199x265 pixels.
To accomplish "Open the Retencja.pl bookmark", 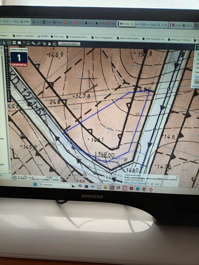I will tap(180, 40).
